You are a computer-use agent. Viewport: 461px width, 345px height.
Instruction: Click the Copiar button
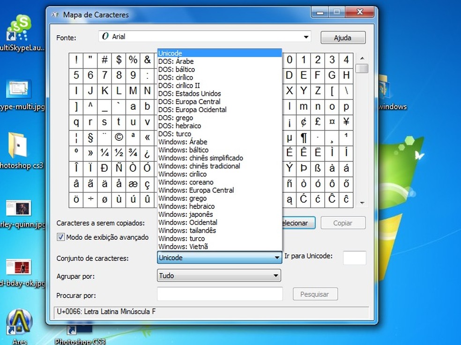point(343,223)
